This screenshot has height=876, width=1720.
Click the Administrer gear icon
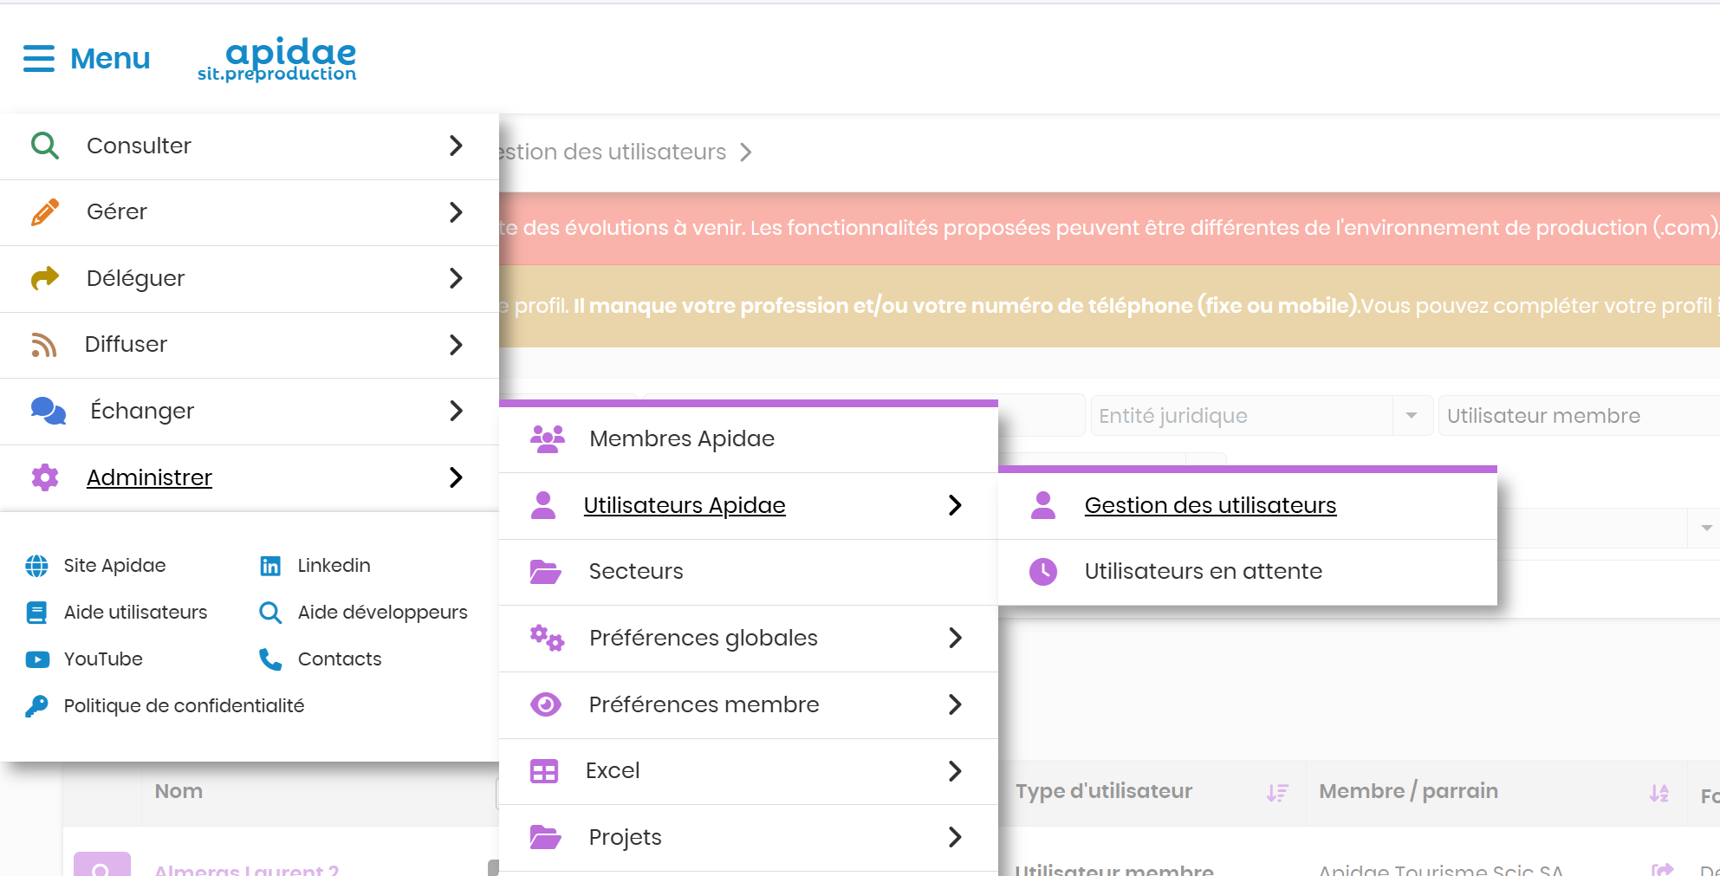(x=45, y=477)
